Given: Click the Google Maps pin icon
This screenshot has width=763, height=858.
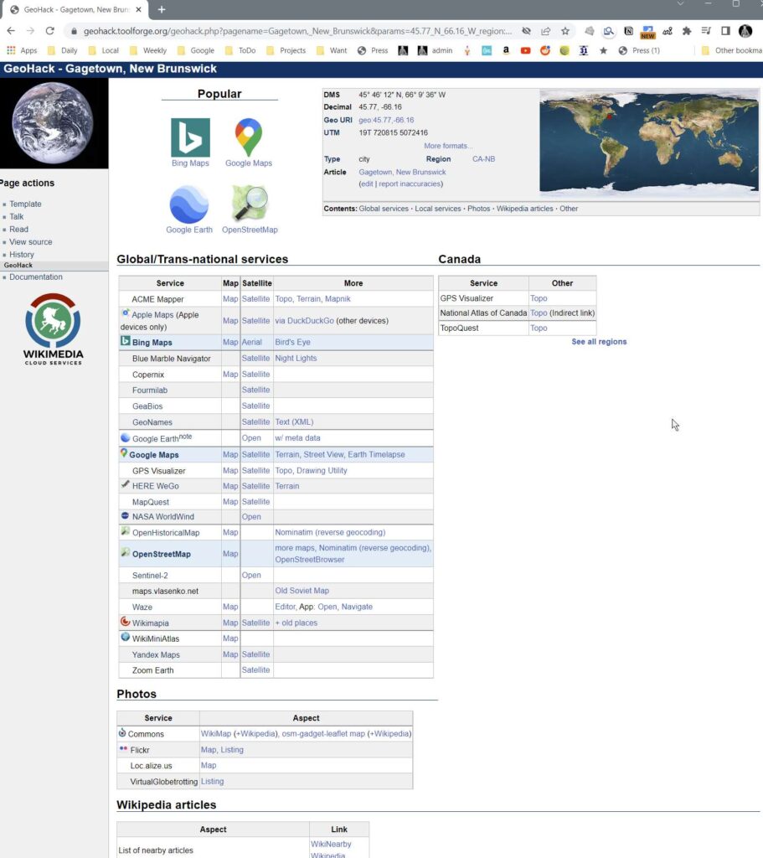Looking at the screenshot, I should [249, 138].
